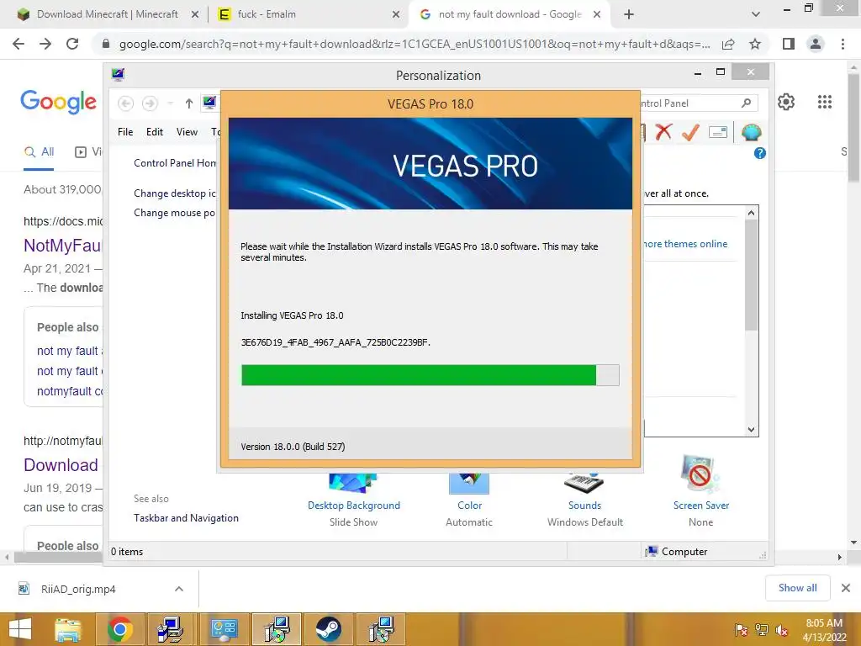Click share page icon in address bar
861x646 pixels.
tap(728, 44)
